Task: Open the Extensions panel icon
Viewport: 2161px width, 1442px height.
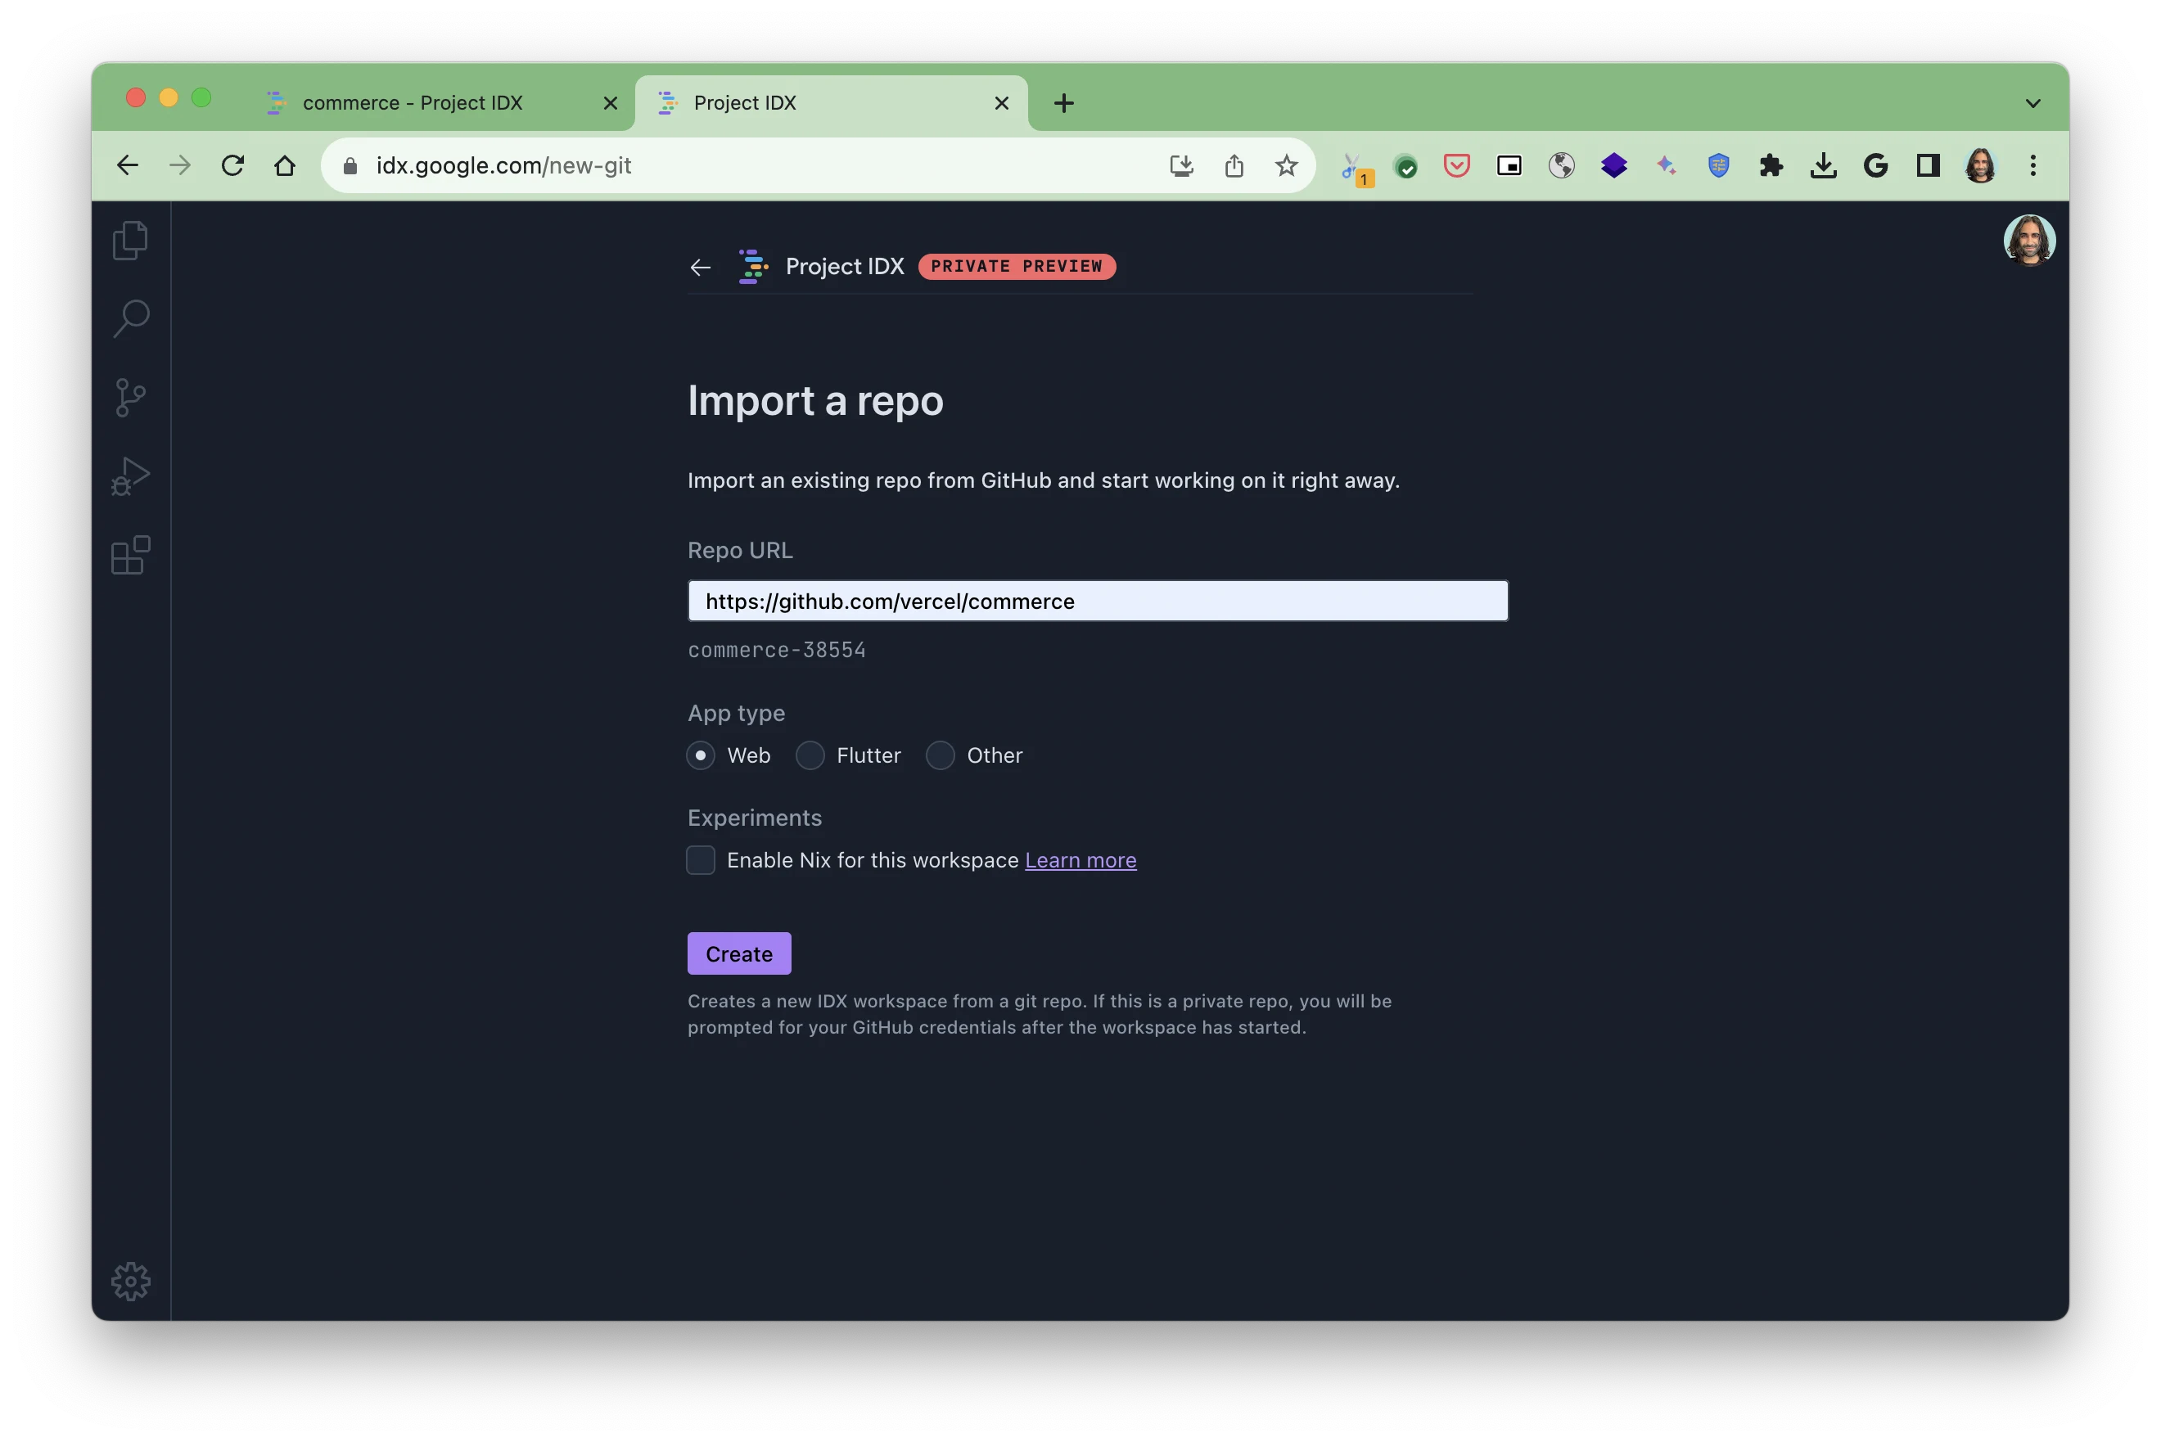Action: click(x=131, y=556)
